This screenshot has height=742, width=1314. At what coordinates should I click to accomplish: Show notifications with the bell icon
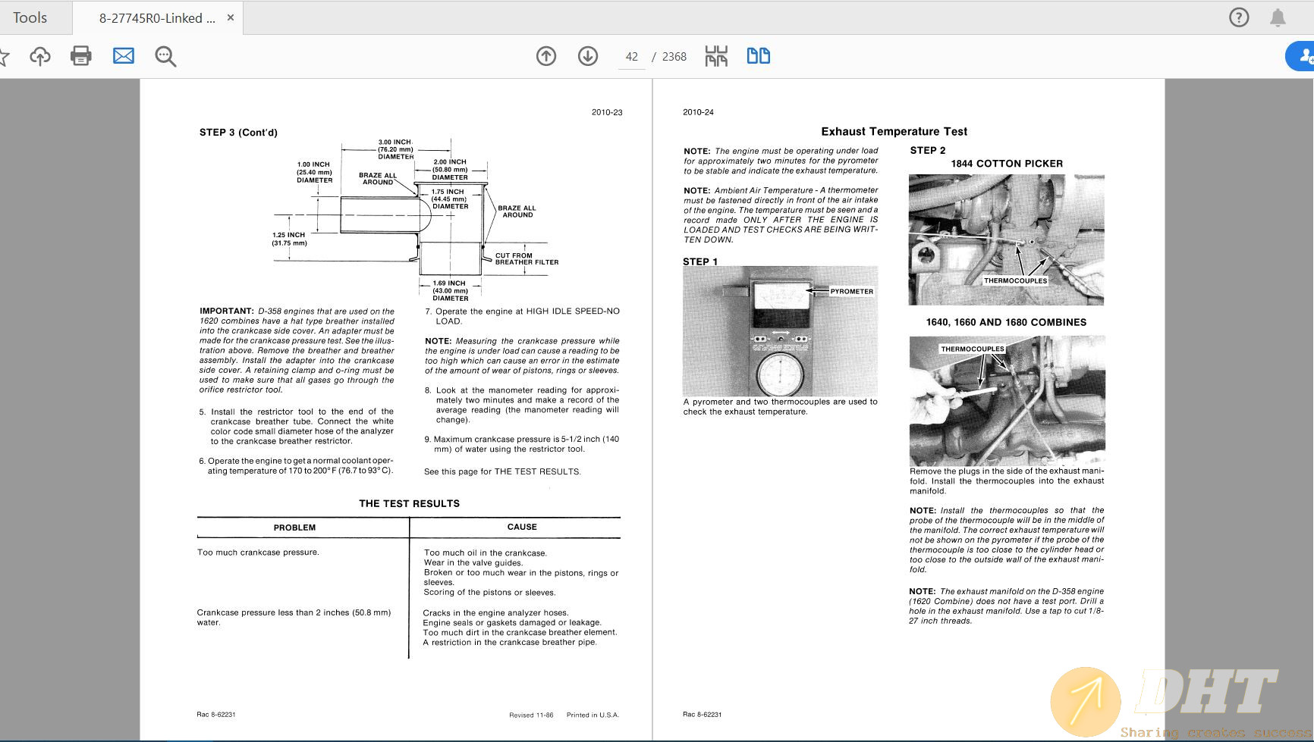1278,17
